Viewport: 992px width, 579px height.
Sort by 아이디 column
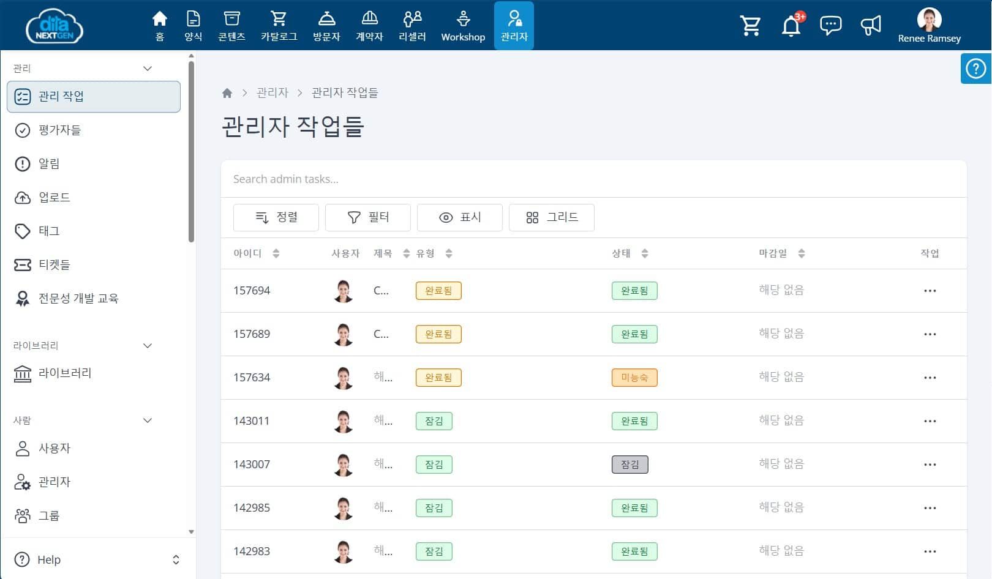(276, 253)
